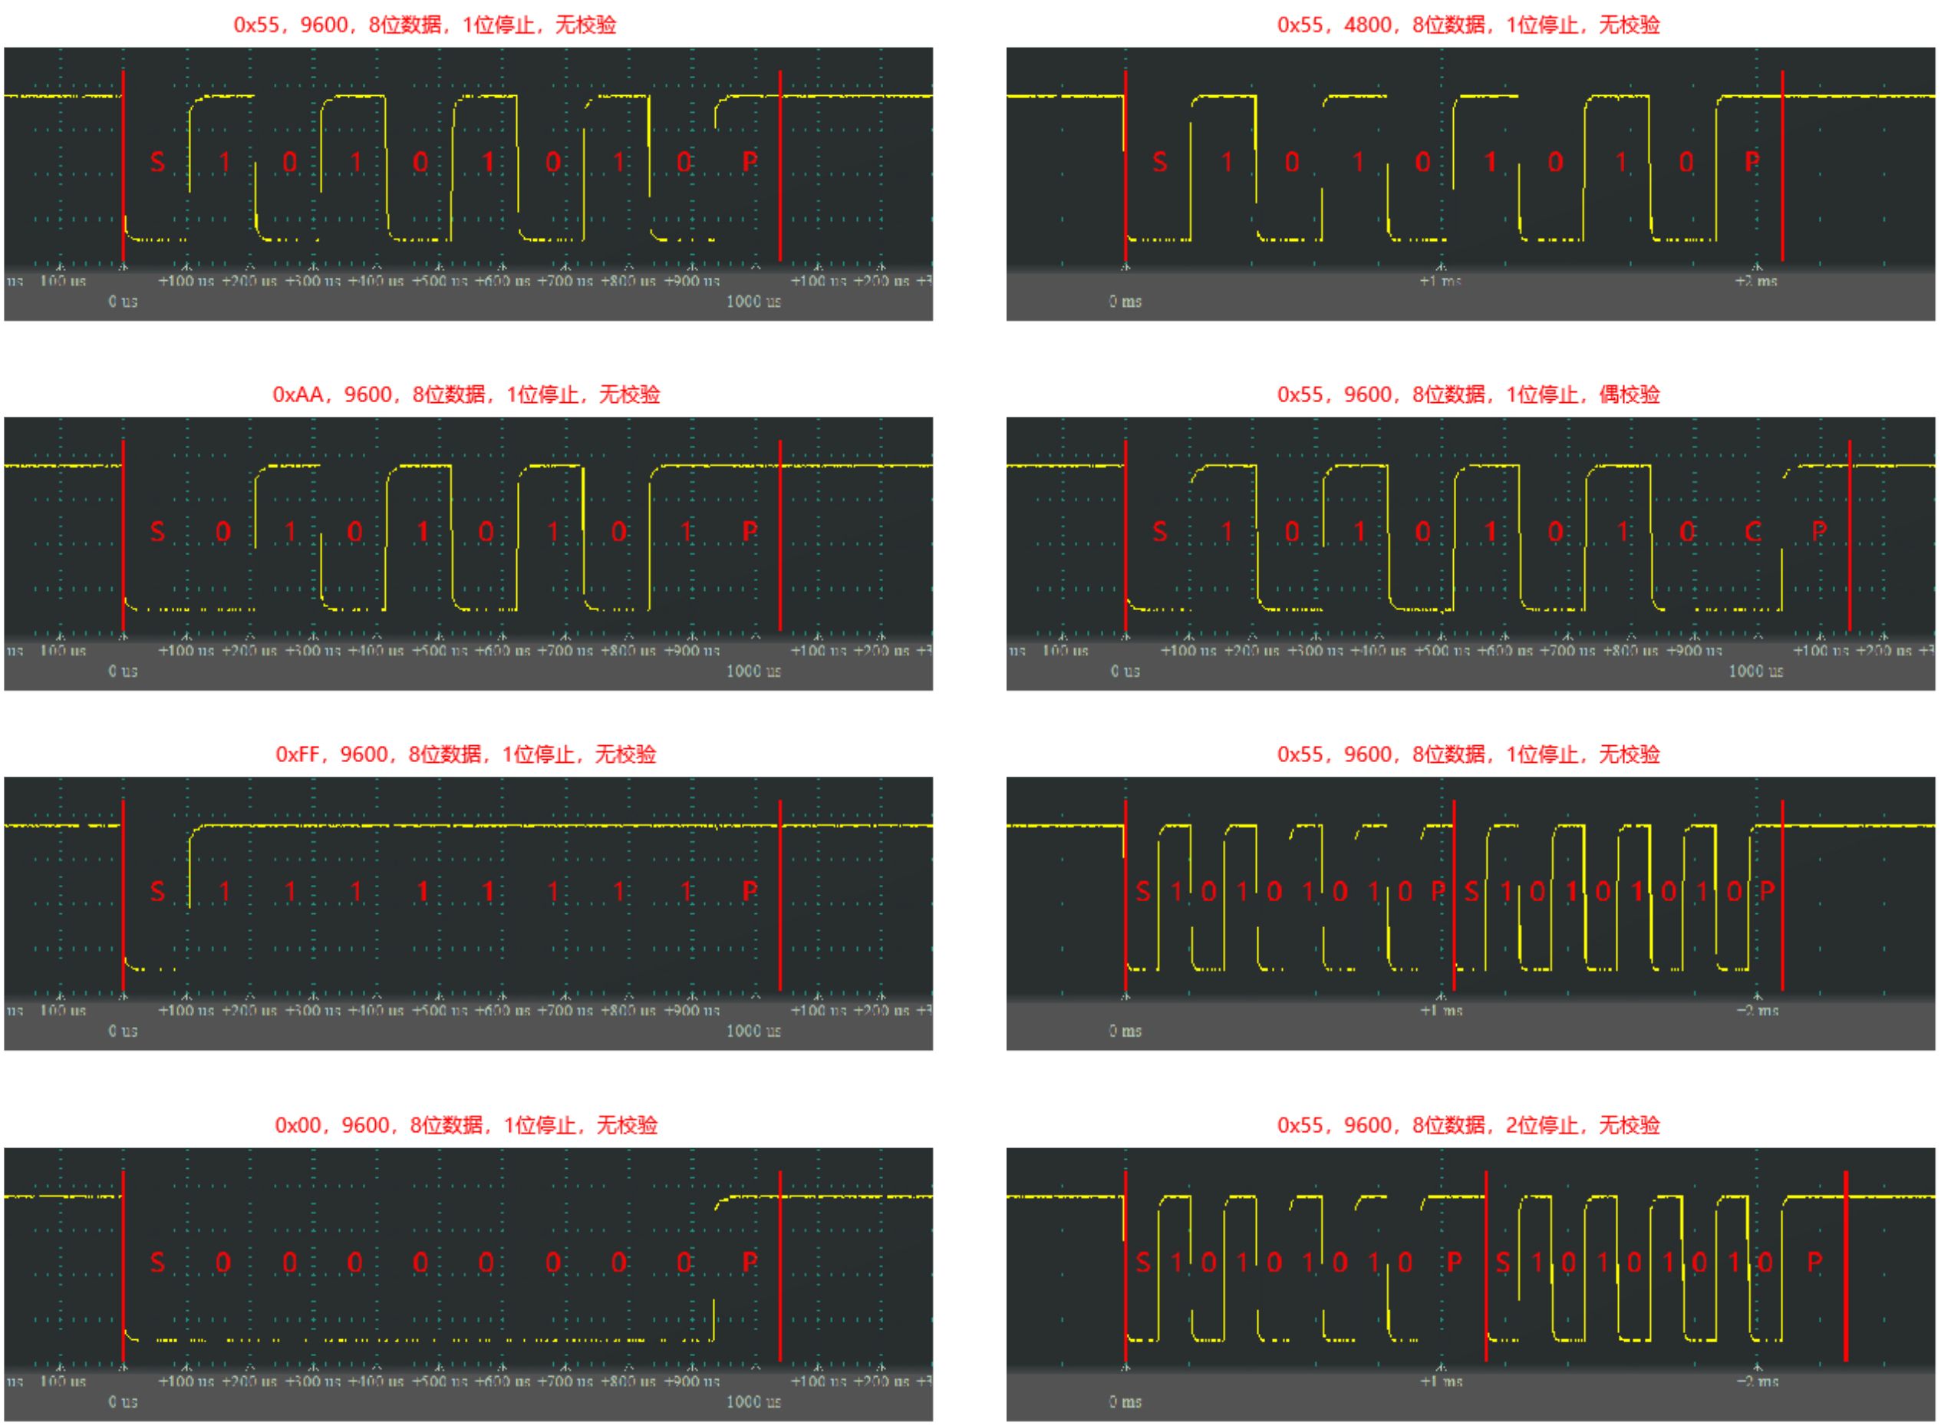1941x1426 pixels.
Task: Click the '1000 us' time label in 0xAA panel
Action: coord(753,671)
